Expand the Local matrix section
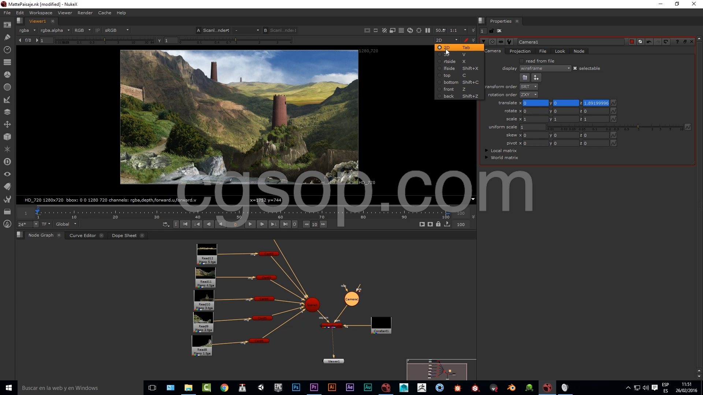The height and width of the screenshot is (395, 703). (x=487, y=151)
